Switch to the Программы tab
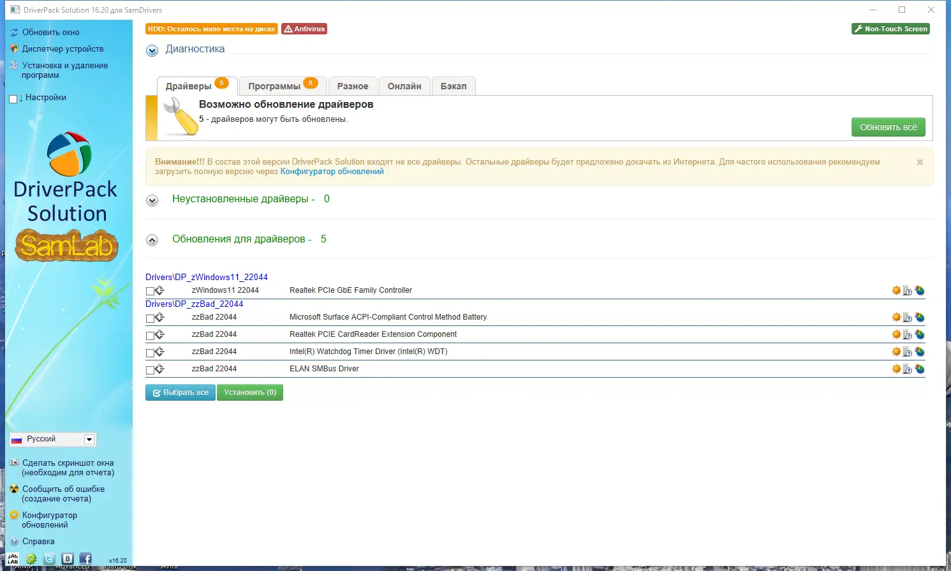This screenshot has width=951, height=571. (283, 86)
